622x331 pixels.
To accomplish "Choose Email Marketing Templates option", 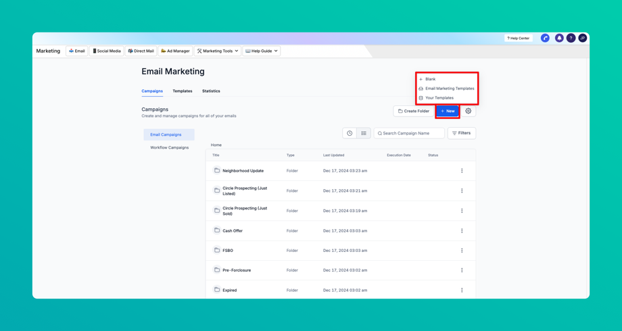I will pos(447,88).
